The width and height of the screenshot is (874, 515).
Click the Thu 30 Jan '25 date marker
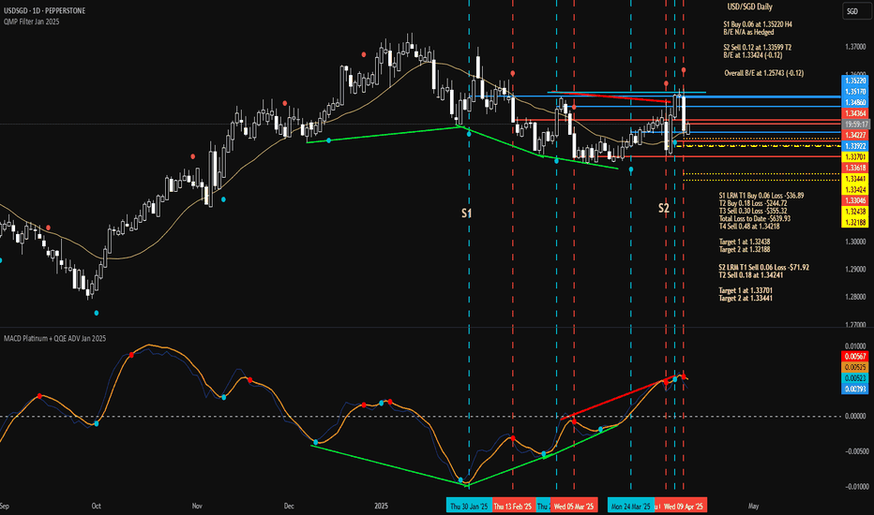(469, 506)
